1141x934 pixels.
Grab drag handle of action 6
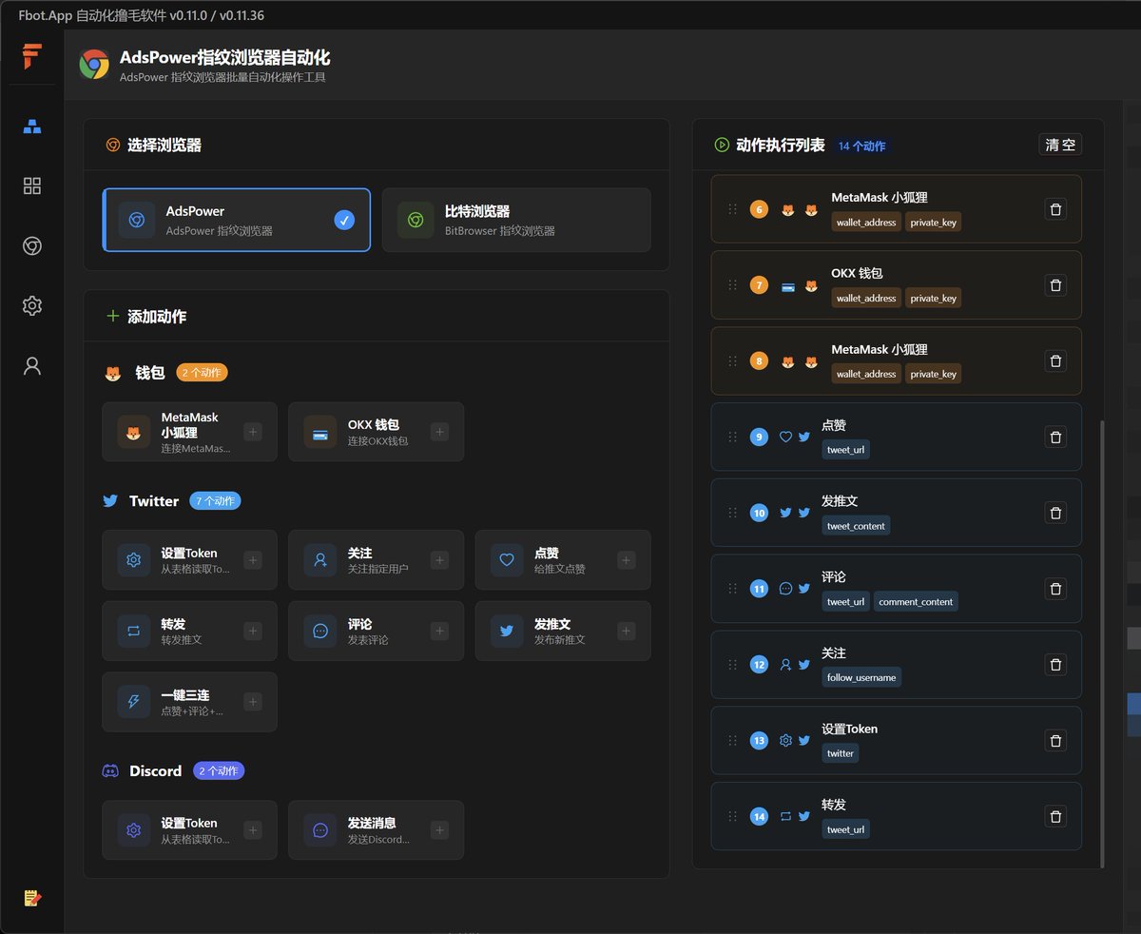[732, 209]
